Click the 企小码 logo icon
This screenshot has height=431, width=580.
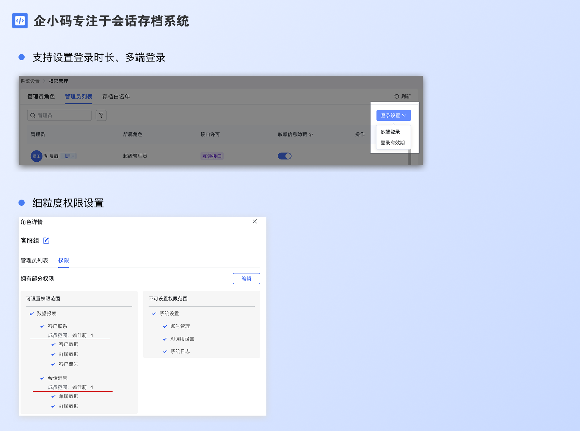click(x=20, y=21)
